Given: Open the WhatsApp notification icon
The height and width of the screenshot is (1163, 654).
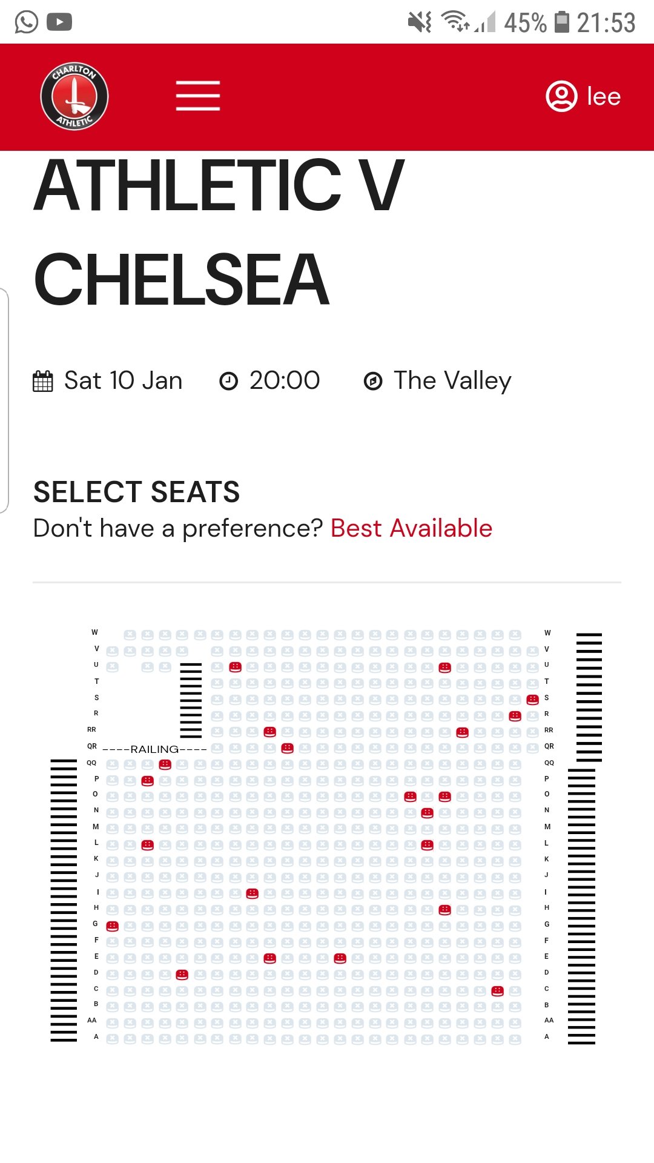Looking at the screenshot, I should click(26, 22).
